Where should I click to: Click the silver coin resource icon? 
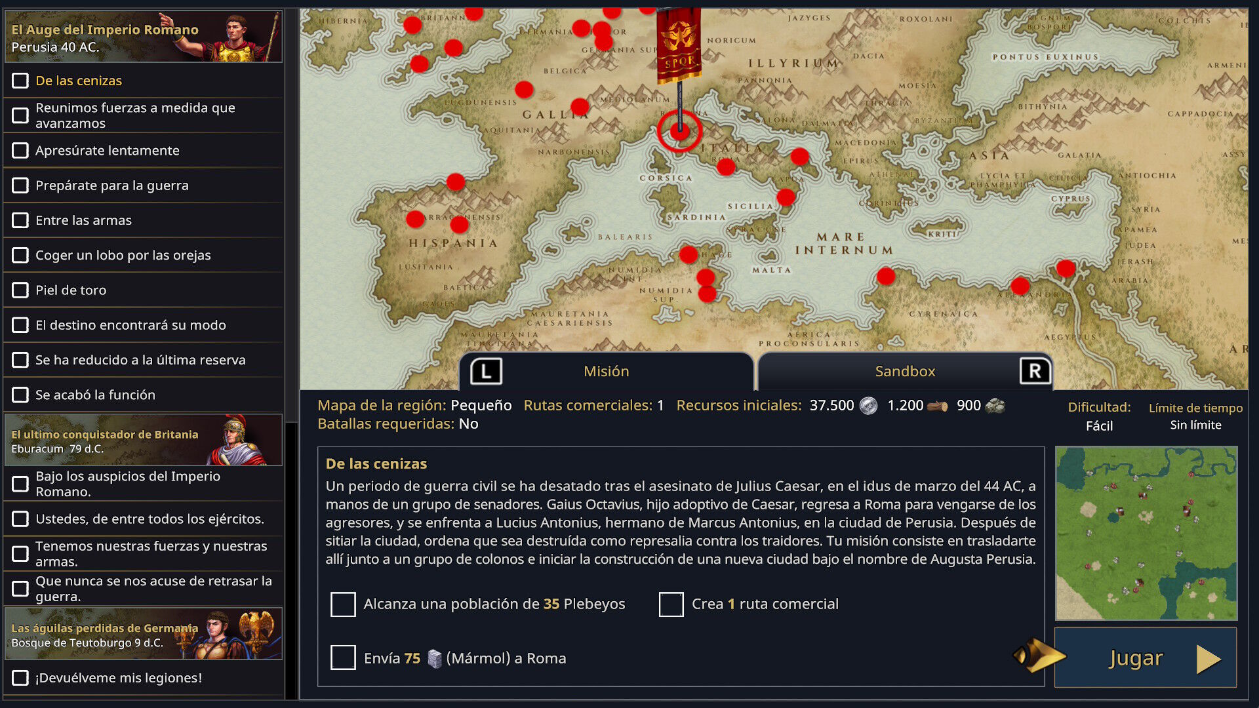click(x=868, y=406)
